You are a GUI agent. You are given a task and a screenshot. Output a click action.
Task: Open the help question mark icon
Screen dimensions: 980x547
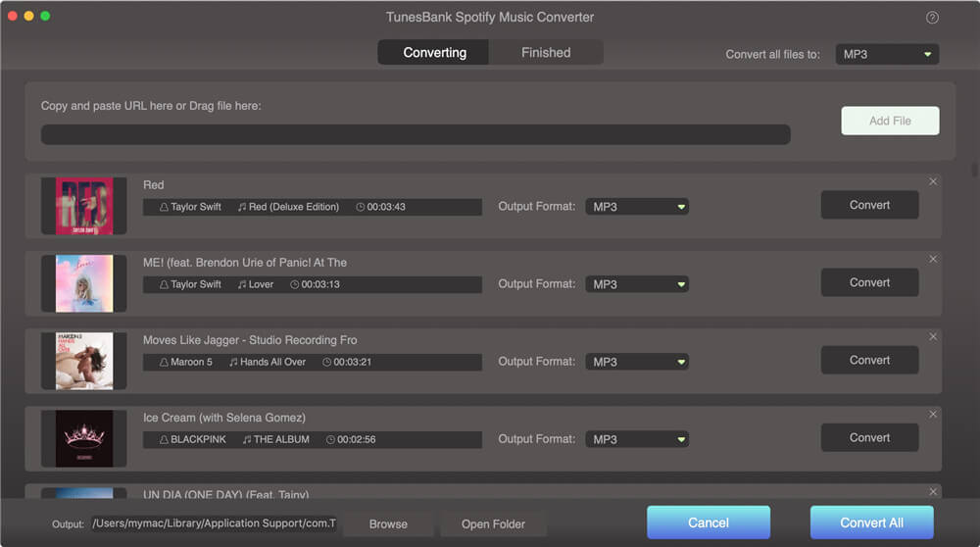(932, 18)
